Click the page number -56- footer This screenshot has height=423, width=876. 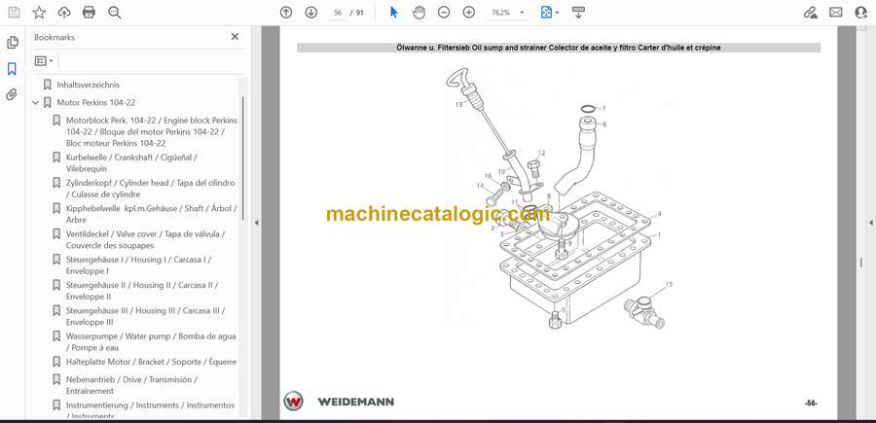pyautogui.click(x=811, y=403)
